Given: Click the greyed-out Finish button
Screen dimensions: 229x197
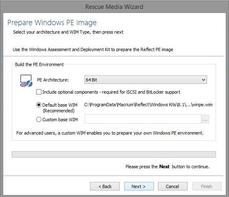Looking at the screenshot, I should tap(207, 186).
